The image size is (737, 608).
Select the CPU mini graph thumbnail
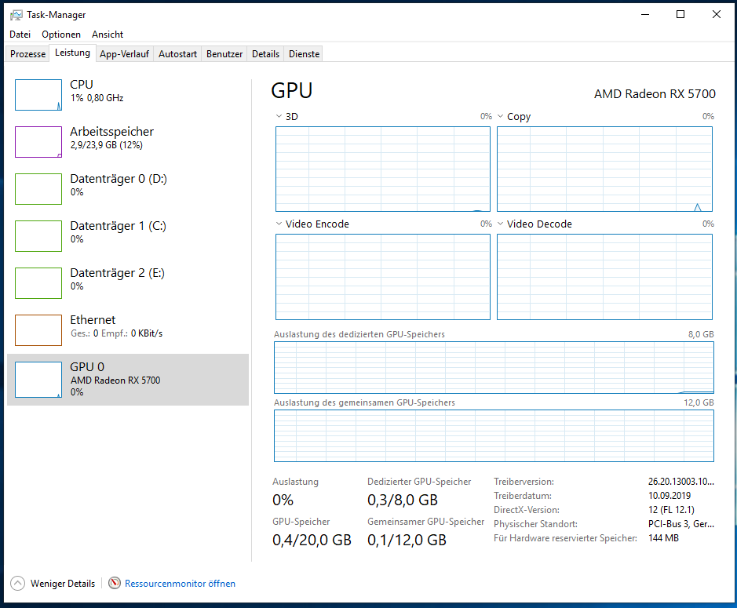pyautogui.click(x=38, y=95)
